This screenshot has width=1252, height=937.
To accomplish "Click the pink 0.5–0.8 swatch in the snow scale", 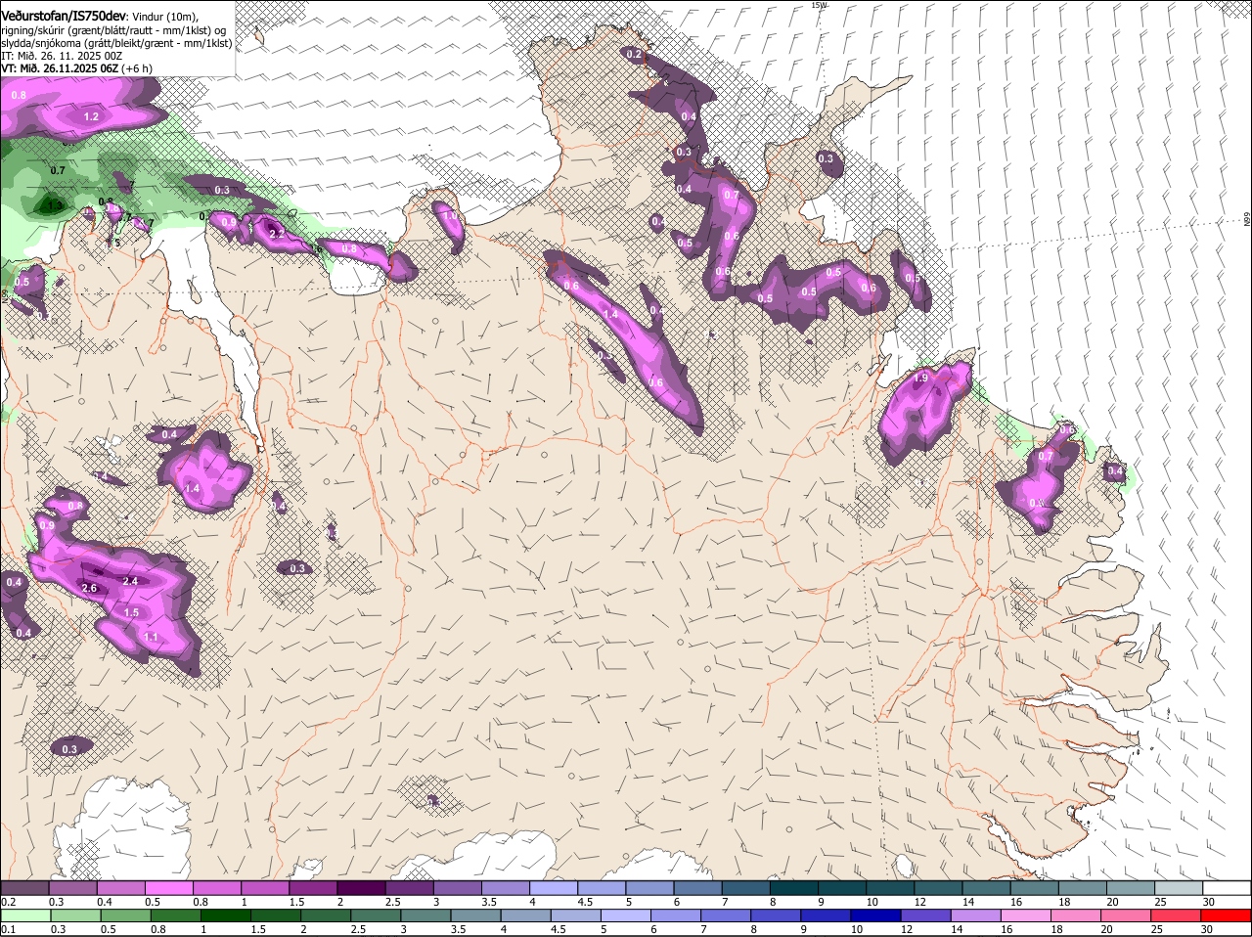I will [x=168, y=886].
